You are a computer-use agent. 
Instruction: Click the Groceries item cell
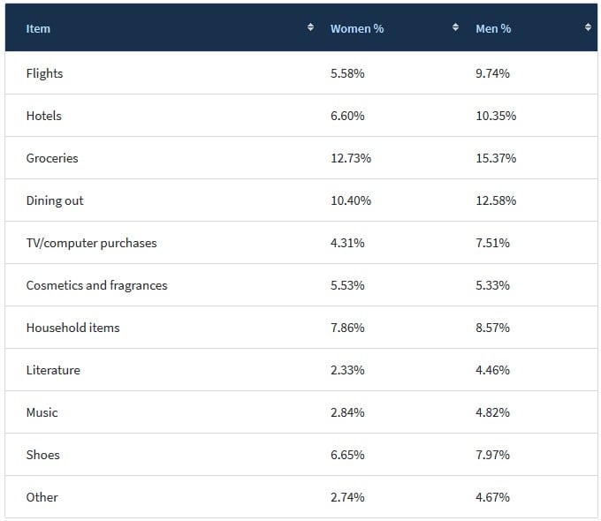tap(52, 158)
